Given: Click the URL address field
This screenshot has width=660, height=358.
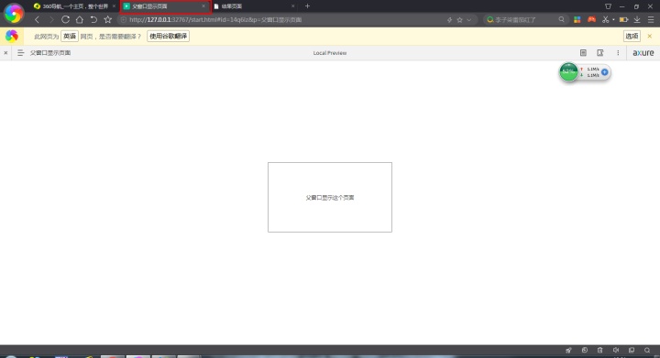Looking at the screenshot, I should click(x=282, y=20).
